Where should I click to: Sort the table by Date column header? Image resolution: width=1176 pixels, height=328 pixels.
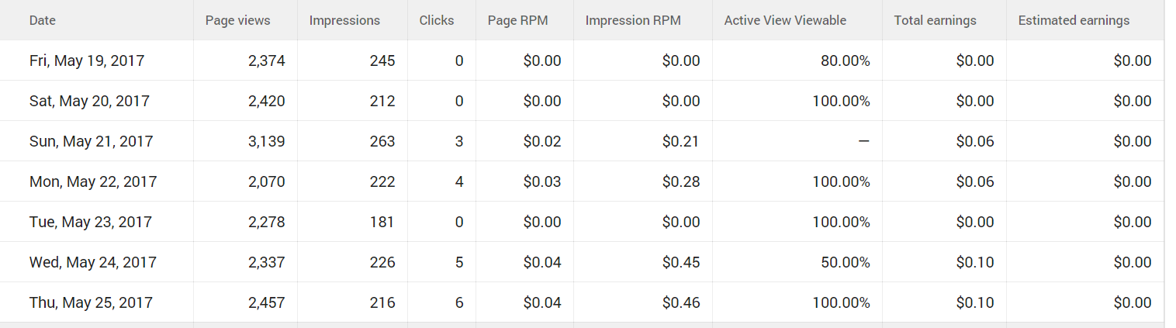pyautogui.click(x=43, y=21)
